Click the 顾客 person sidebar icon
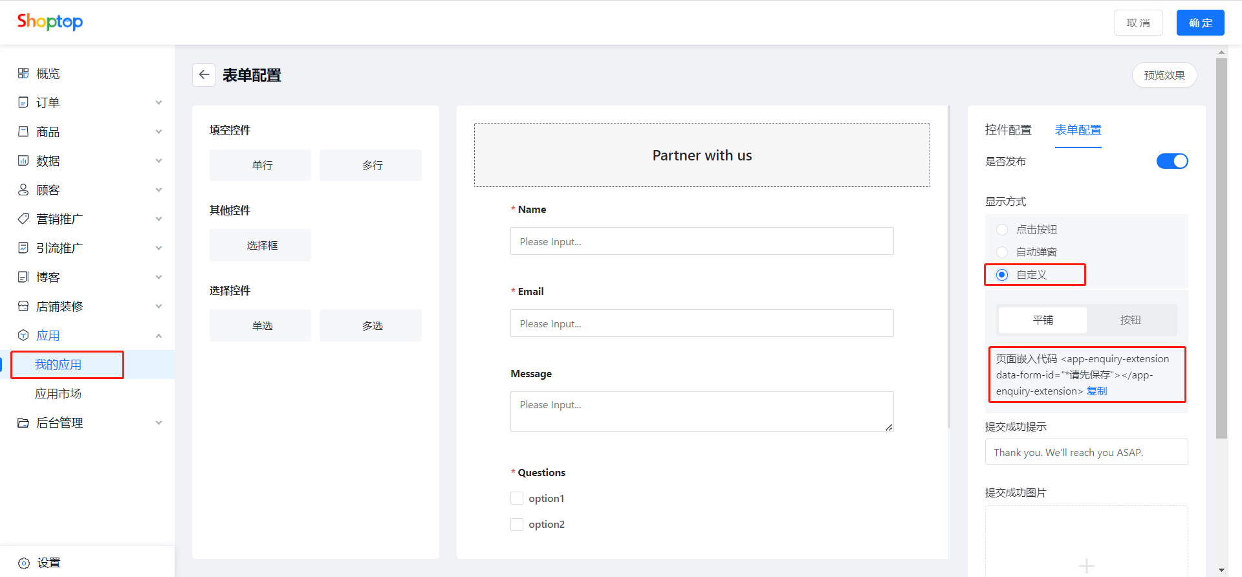This screenshot has height=577, width=1242. click(x=23, y=190)
